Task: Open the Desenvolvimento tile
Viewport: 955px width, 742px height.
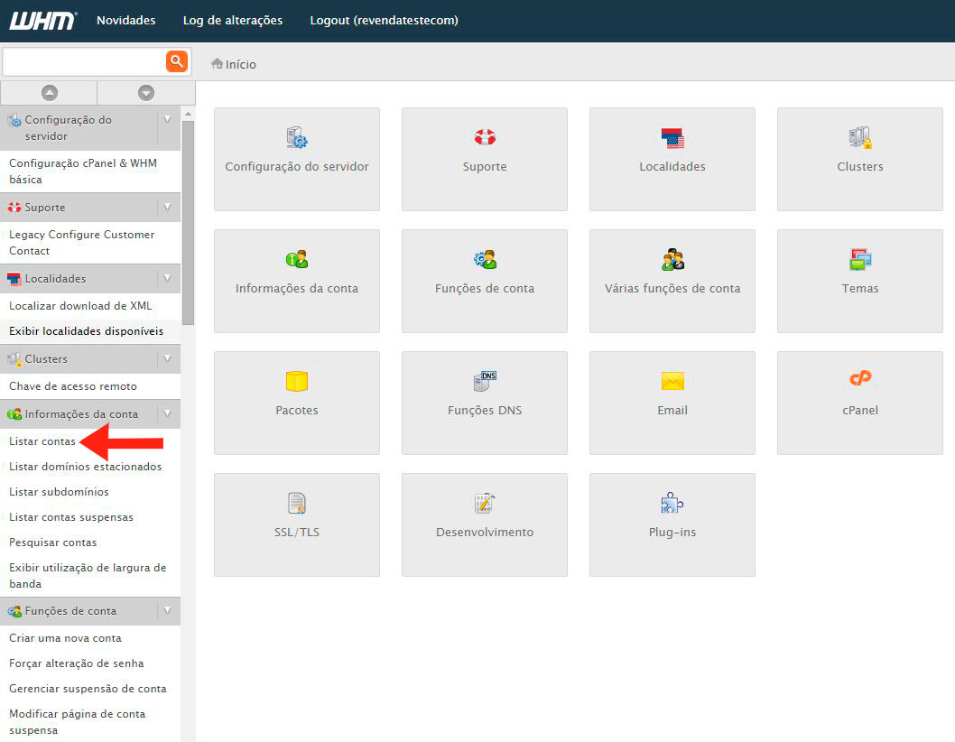Action: click(484, 524)
